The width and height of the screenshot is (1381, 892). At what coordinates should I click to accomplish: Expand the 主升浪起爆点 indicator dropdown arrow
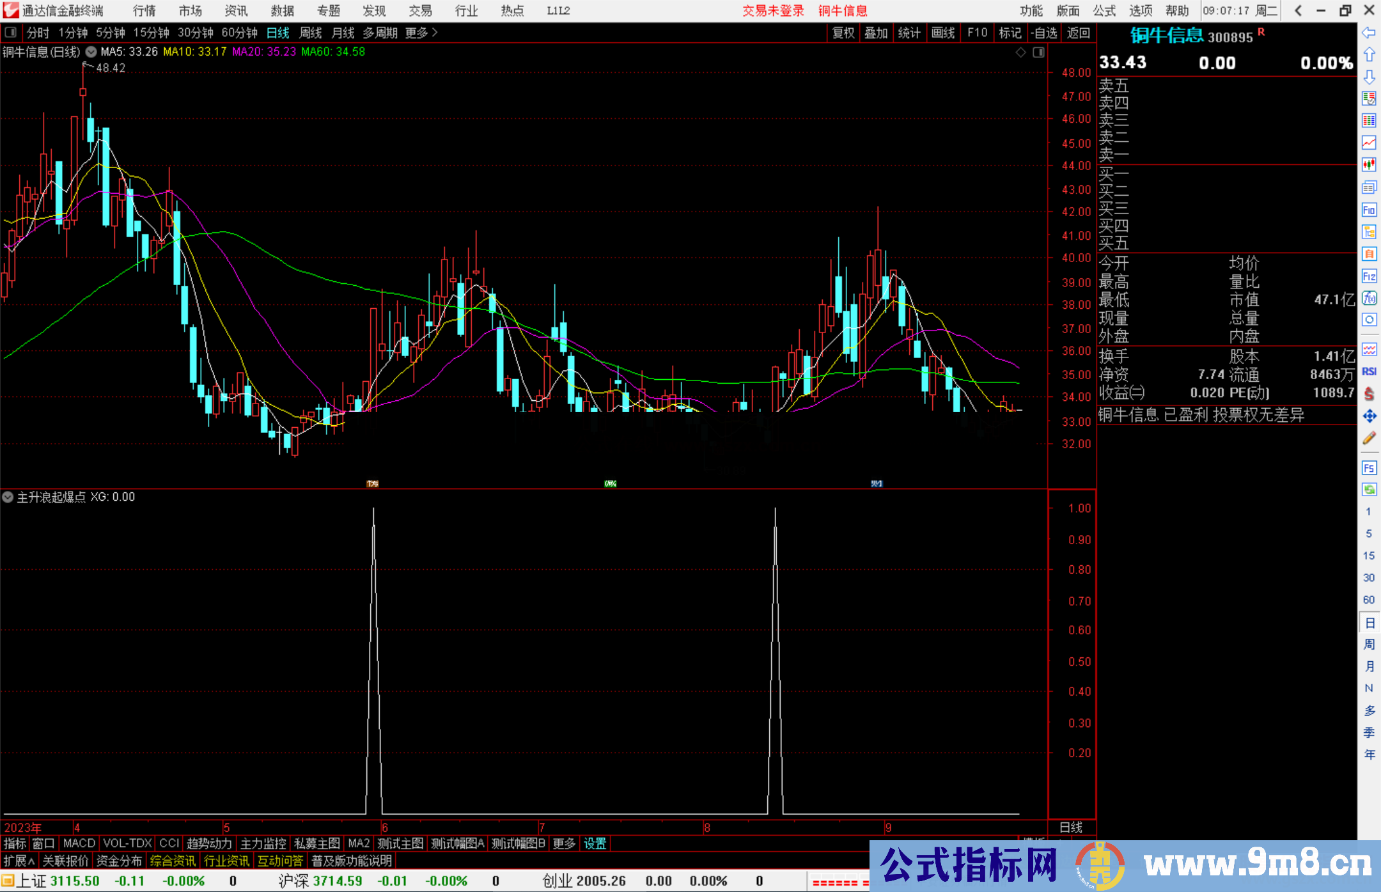click(x=8, y=497)
